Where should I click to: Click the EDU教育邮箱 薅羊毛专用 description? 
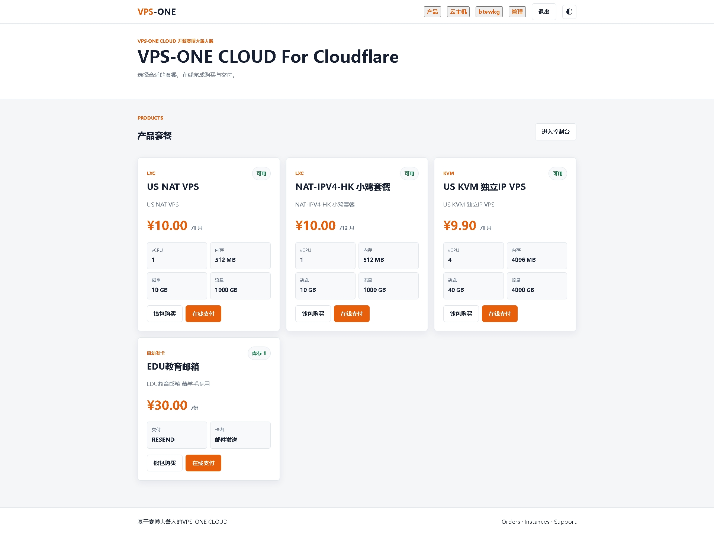(x=178, y=384)
